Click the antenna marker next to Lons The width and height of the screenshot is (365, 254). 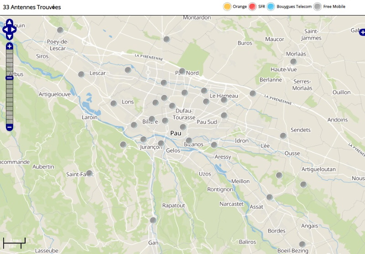pyautogui.click(x=114, y=104)
